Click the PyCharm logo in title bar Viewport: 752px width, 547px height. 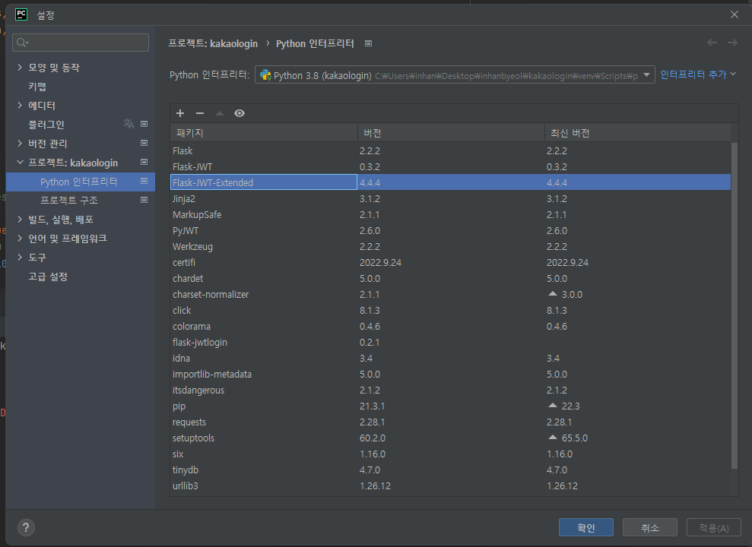point(21,14)
